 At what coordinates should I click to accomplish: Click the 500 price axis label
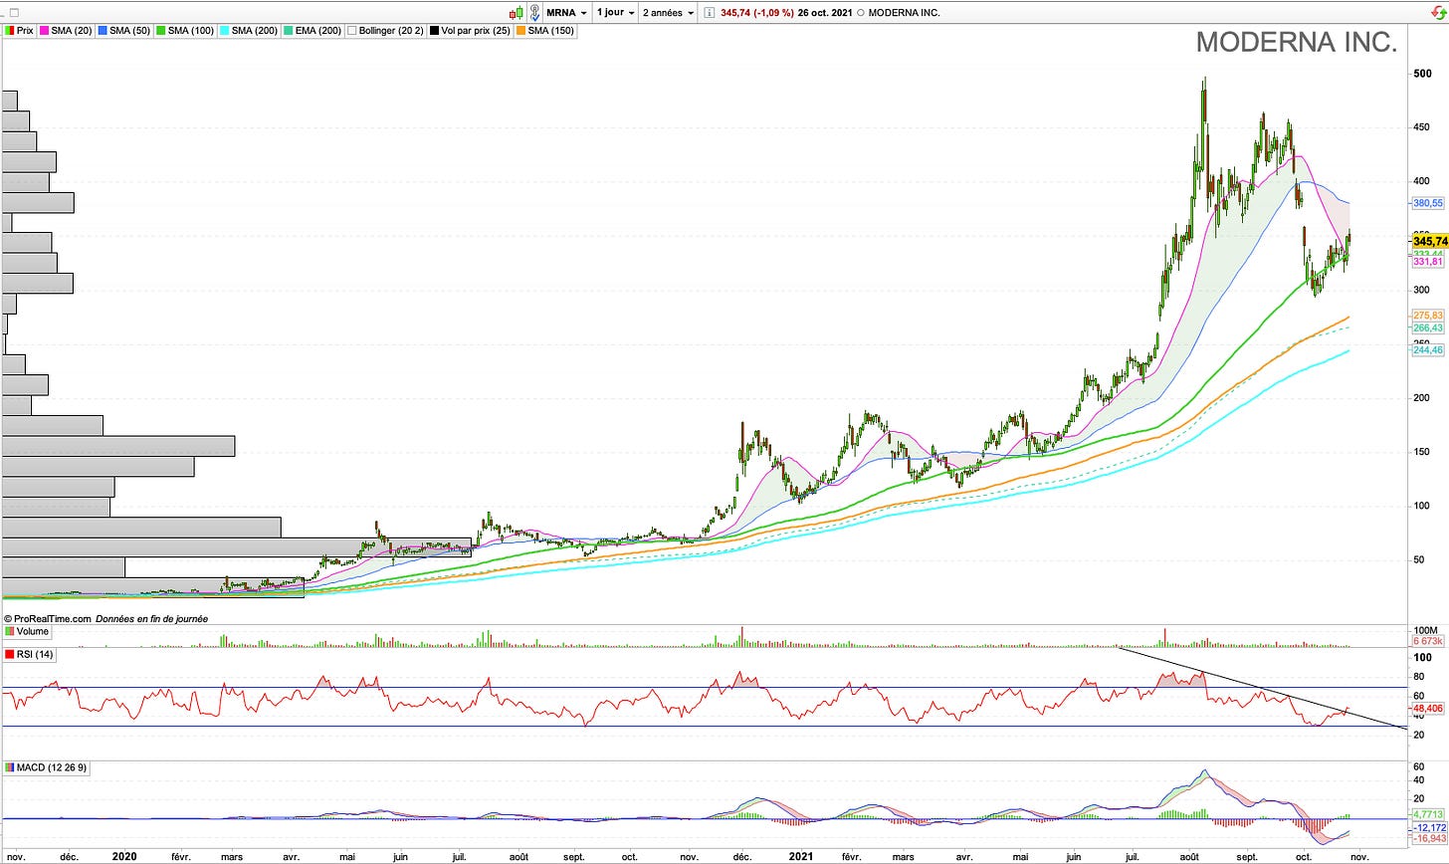point(1422,74)
